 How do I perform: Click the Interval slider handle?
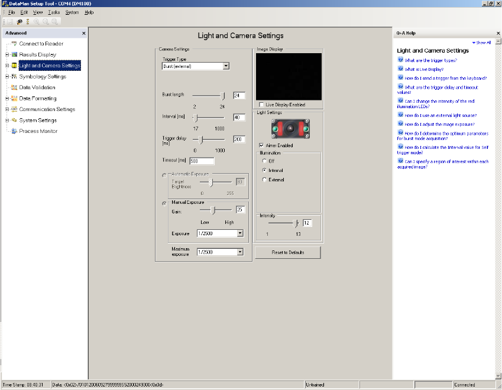[x=196, y=118]
